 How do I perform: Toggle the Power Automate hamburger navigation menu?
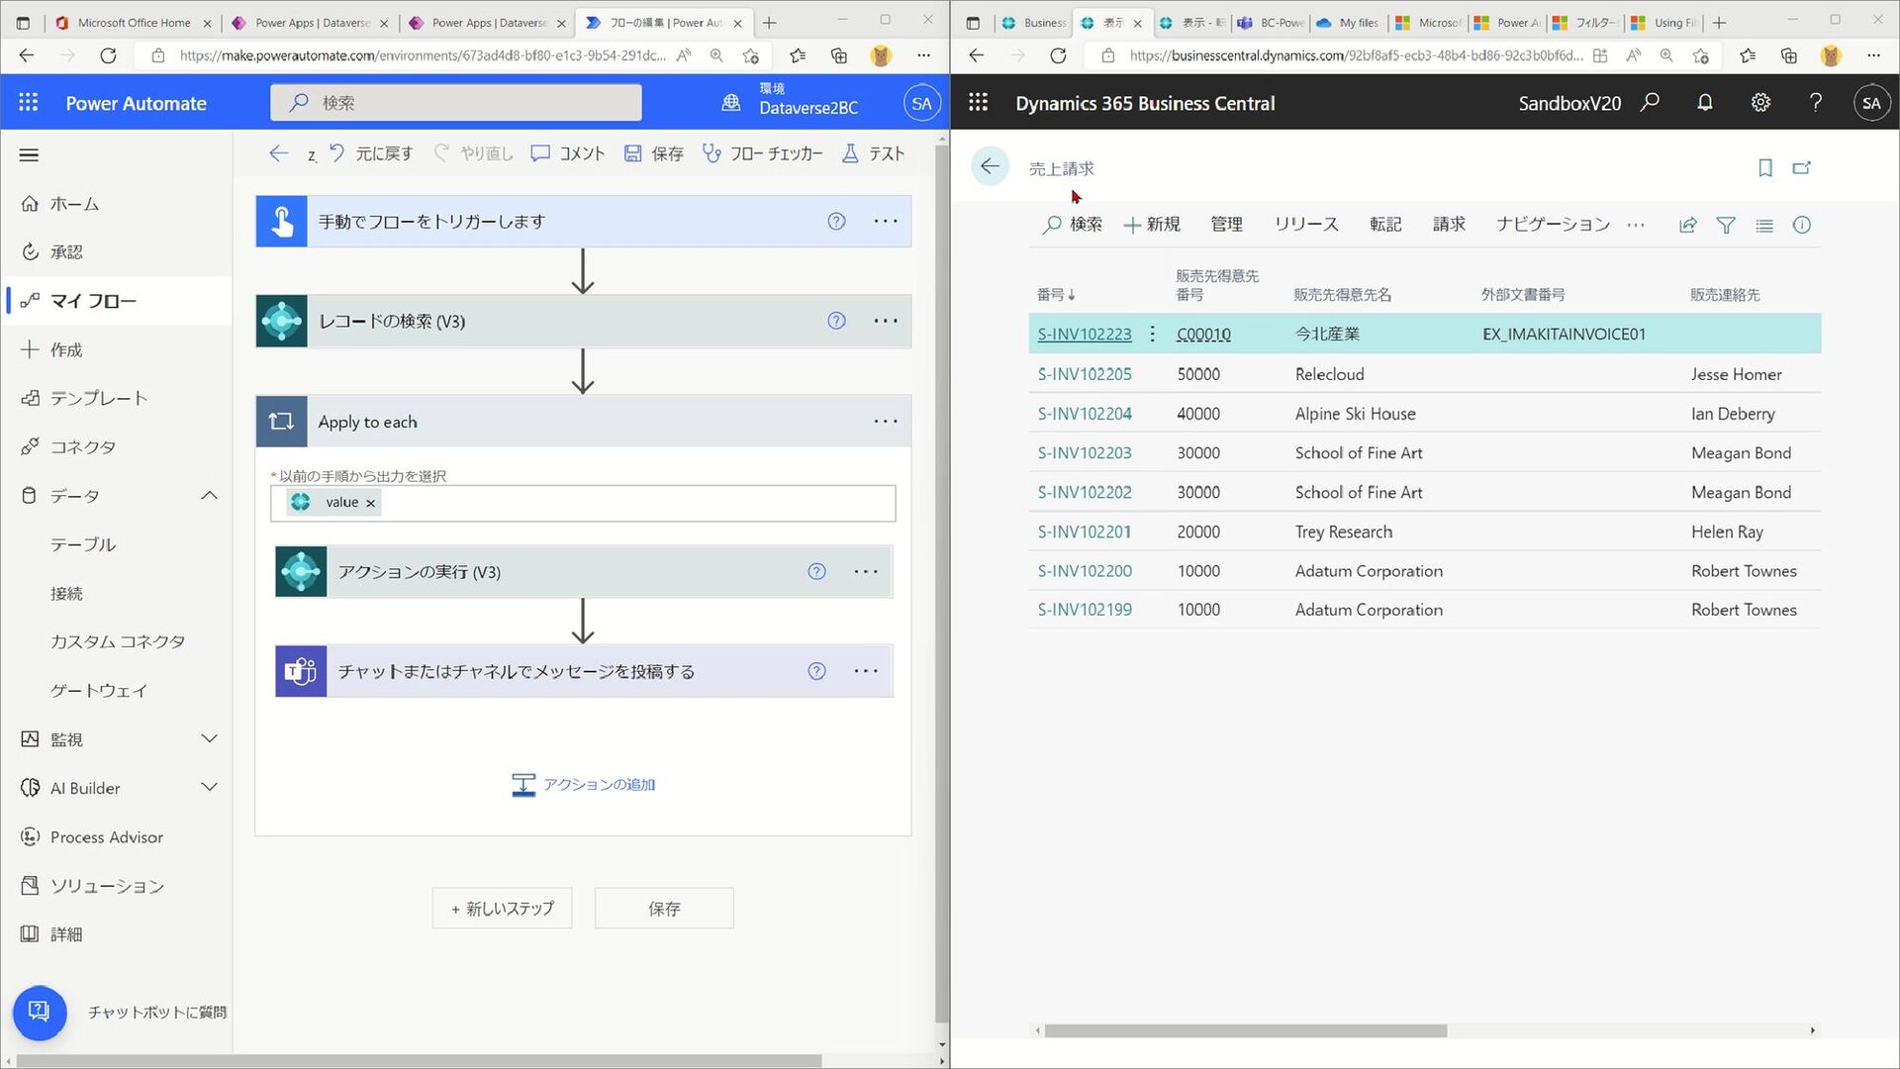tap(29, 154)
